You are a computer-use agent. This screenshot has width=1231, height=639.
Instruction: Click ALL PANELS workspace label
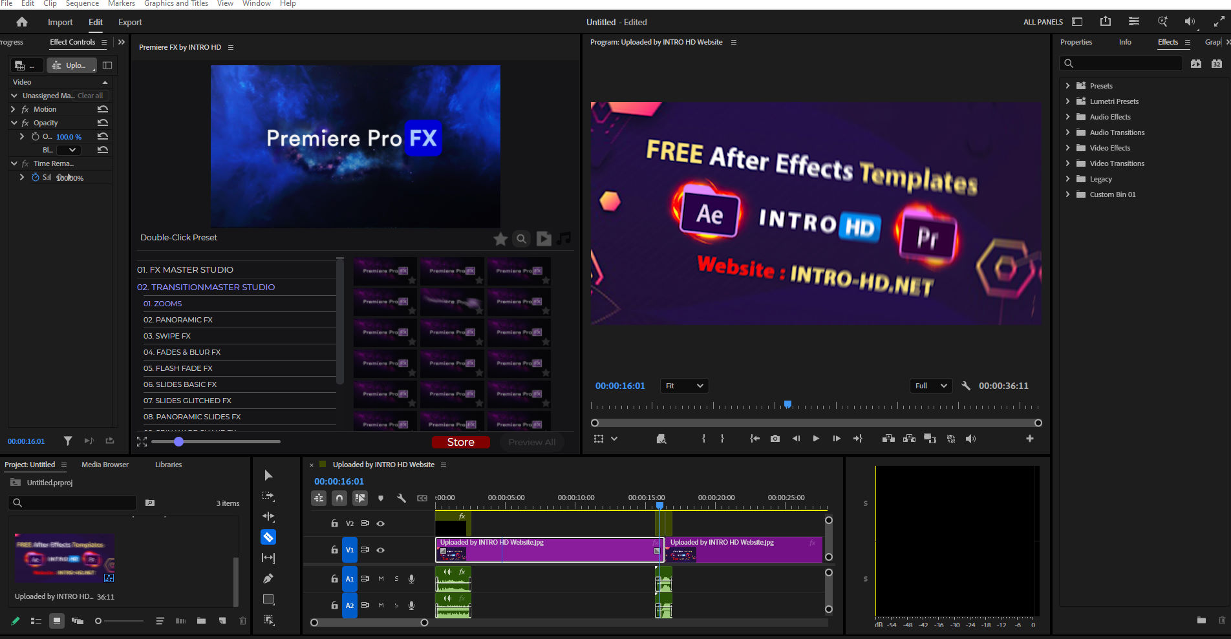pyautogui.click(x=1043, y=22)
